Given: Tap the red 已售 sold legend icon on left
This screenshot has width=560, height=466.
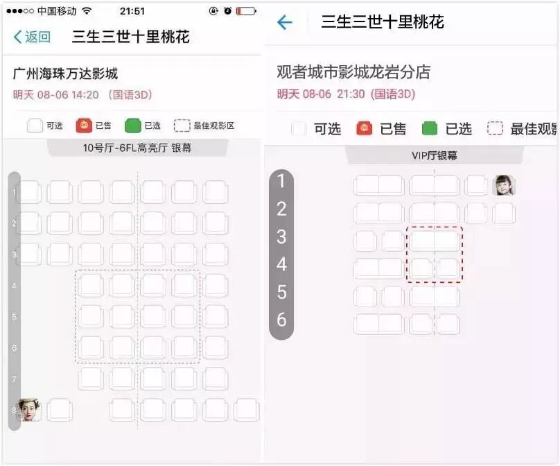Looking at the screenshot, I should 84,126.
